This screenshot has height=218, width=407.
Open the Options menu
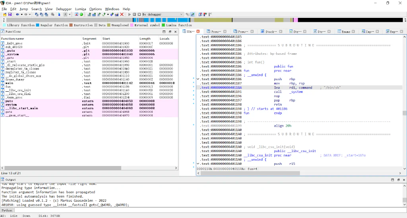click(95, 9)
